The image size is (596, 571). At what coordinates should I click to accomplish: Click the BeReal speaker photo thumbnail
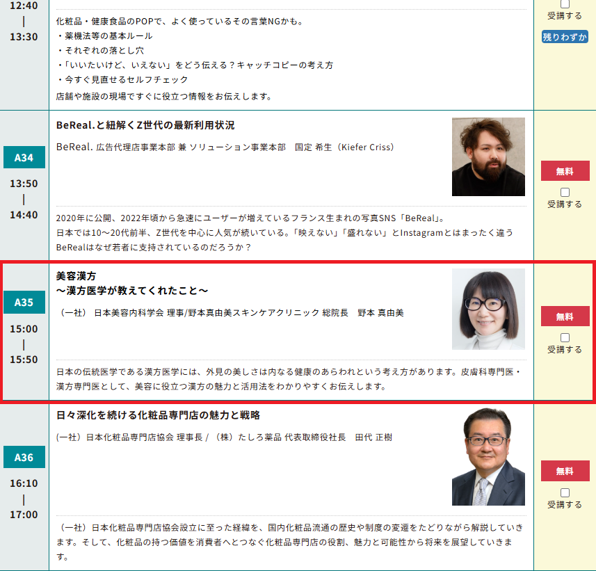click(x=488, y=157)
